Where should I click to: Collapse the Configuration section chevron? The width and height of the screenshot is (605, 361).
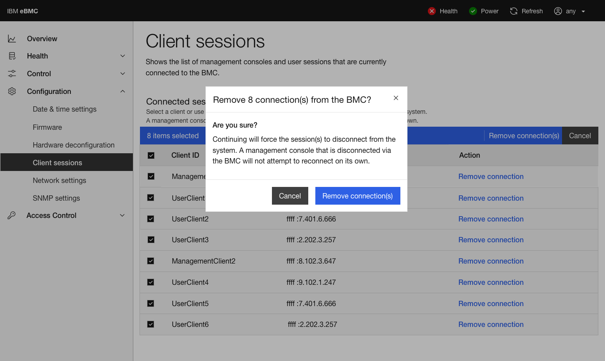[123, 91]
